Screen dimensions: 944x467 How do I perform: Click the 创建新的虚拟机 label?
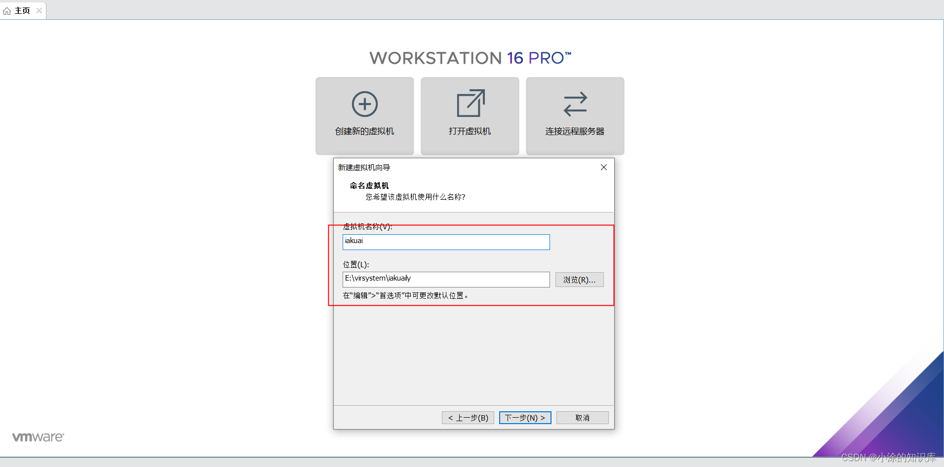[x=364, y=131]
